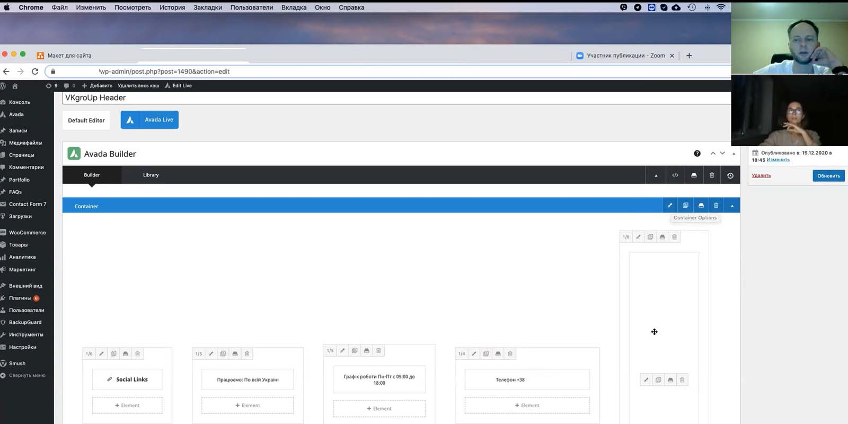Image resolution: width=848 pixels, height=424 pixels.
Task: Clone the Container with duplicate icon
Action: (x=685, y=205)
